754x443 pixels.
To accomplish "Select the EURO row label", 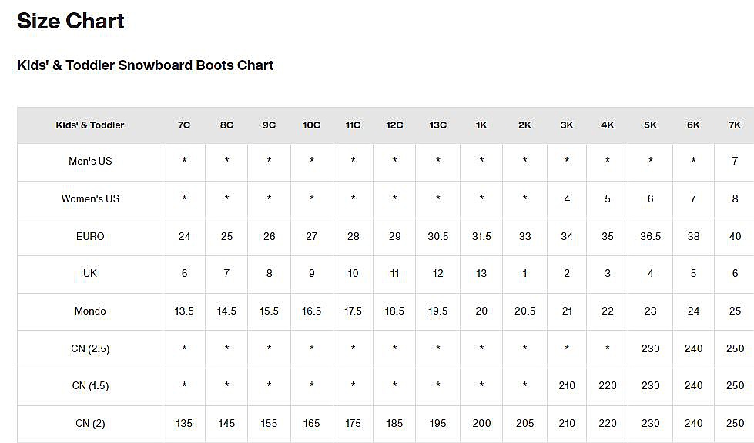I will click(90, 236).
